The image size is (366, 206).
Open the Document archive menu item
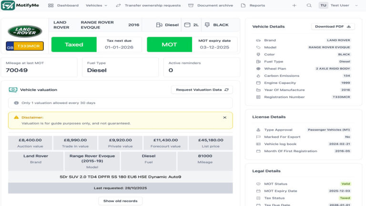(215, 5)
